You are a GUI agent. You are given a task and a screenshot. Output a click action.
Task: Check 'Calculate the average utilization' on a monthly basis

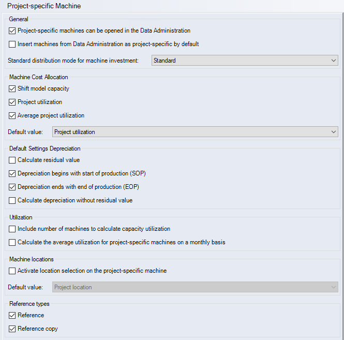[x=12, y=243]
